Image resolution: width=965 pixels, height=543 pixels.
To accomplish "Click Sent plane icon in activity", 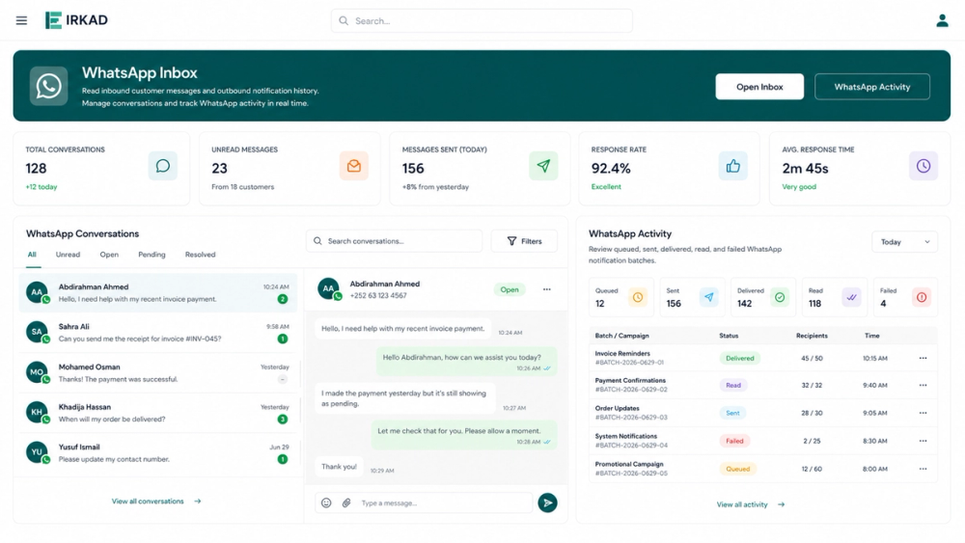I will point(709,298).
